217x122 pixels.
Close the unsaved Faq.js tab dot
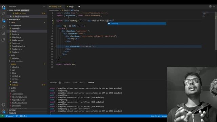[79, 6]
